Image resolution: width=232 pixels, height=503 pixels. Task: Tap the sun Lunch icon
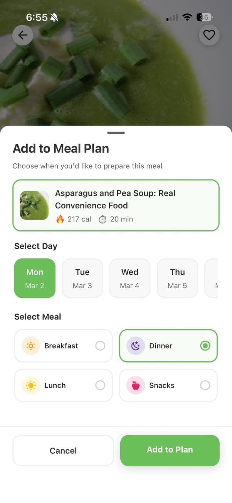coord(30,385)
